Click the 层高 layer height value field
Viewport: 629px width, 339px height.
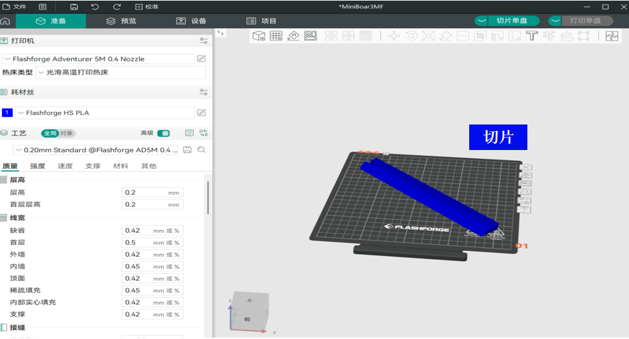point(152,193)
